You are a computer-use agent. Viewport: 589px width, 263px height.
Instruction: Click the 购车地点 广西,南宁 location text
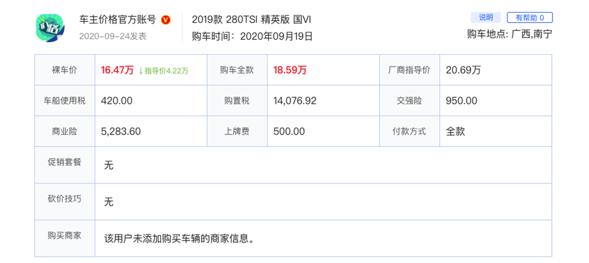(x=509, y=34)
